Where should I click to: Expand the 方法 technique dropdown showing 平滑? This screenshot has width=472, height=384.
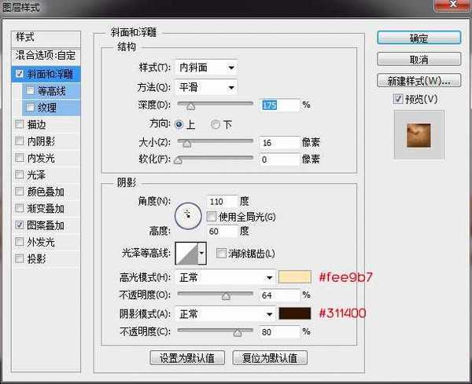coord(208,86)
